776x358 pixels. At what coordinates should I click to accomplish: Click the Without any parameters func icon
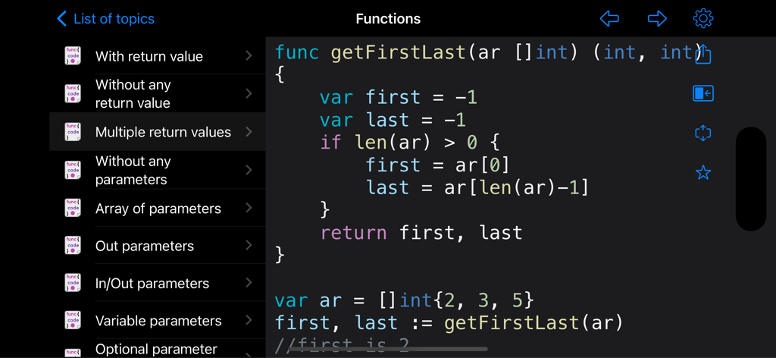click(x=73, y=170)
